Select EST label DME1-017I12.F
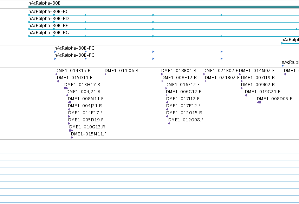Screen dimensions: 299x204 point(183,99)
